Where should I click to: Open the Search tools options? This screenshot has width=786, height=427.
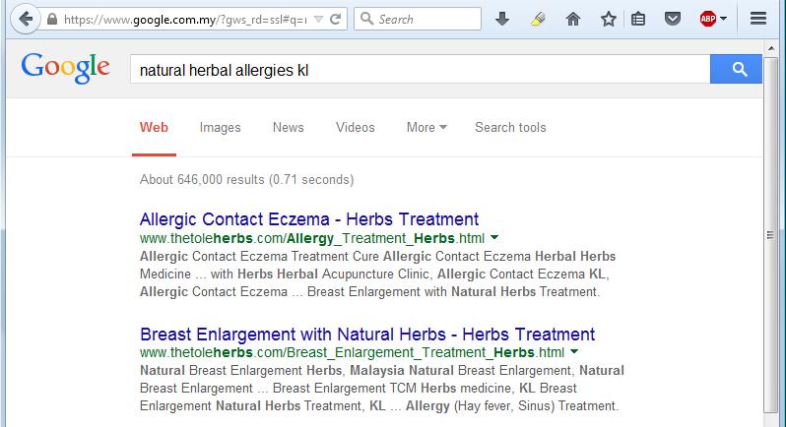510,127
